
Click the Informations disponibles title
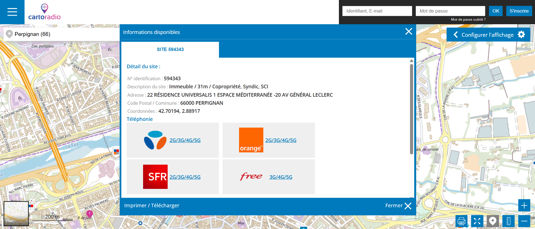[151, 32]
